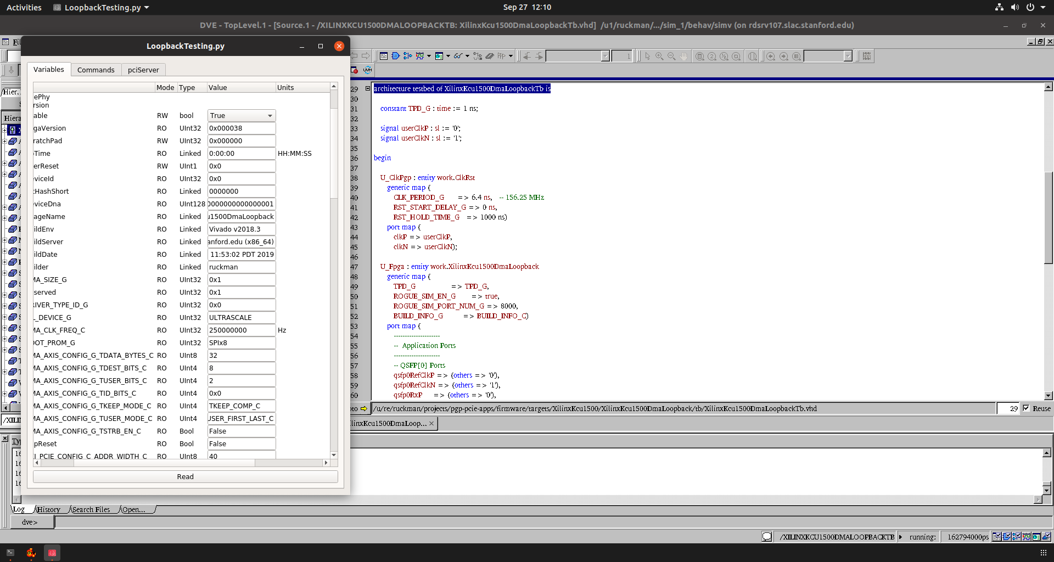Screen dimensions: 1054x562
Task: Click the source view toolbar icon
Action: point(384,56)
